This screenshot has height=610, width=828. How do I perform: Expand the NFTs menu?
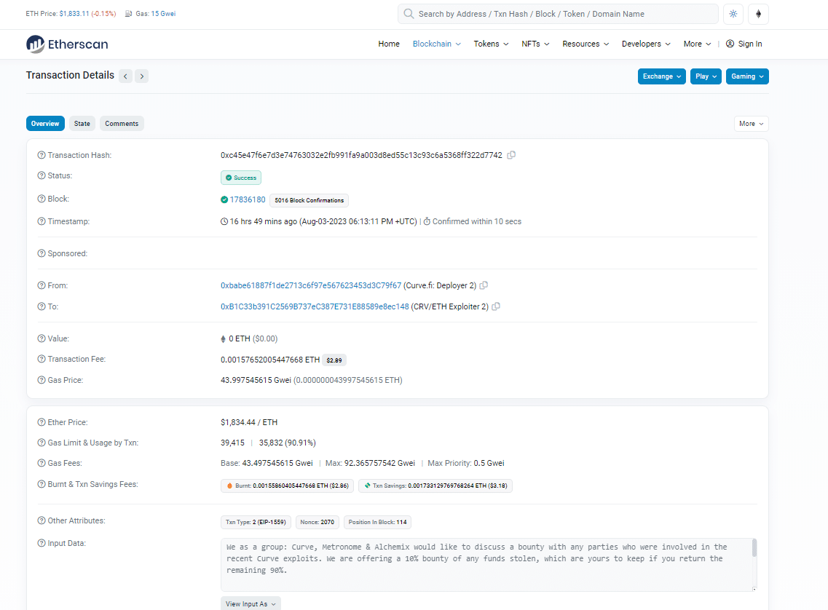point(535,44)
